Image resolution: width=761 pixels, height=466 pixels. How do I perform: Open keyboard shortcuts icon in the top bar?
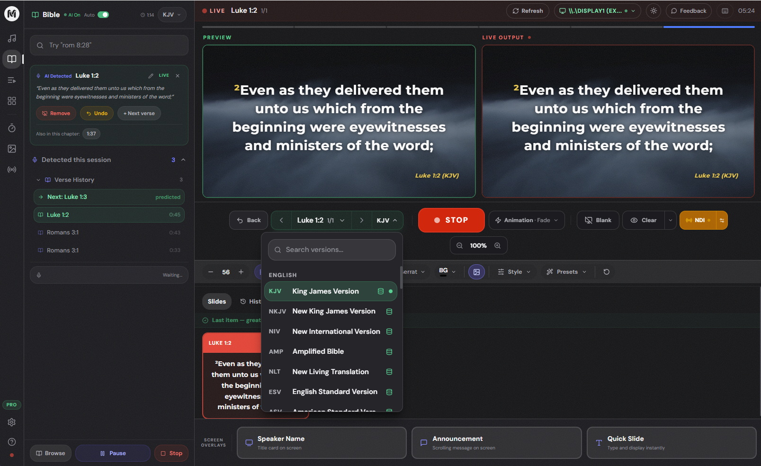pos(725,10)
